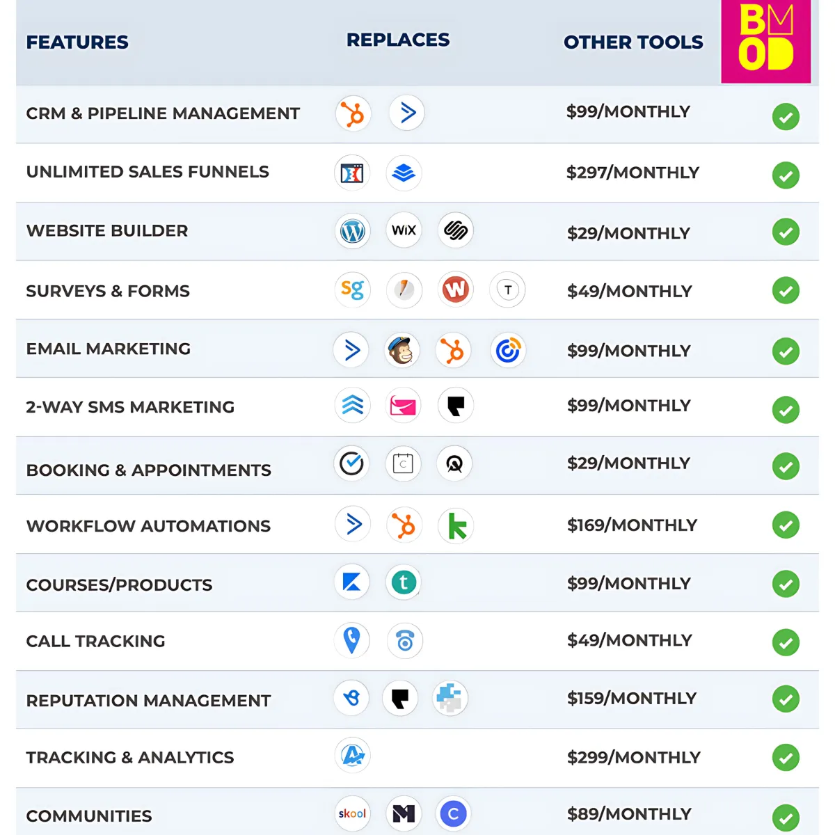Click the pink BMOD logo
835x835 pixels.
[766, 42]
